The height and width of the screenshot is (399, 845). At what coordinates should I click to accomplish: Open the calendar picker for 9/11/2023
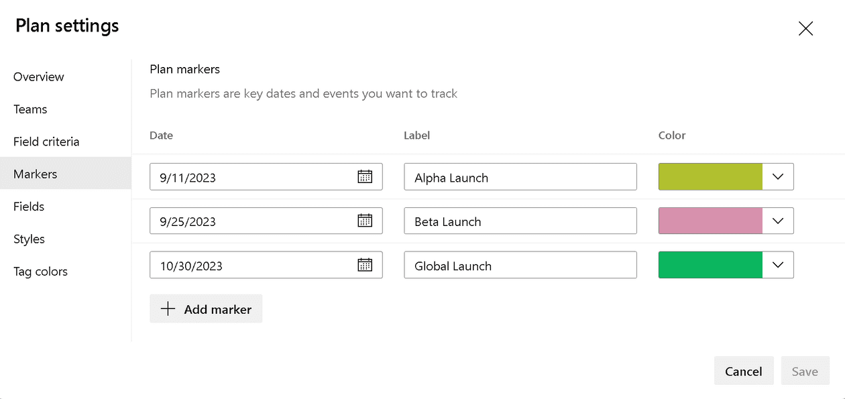tap(364, 176)
